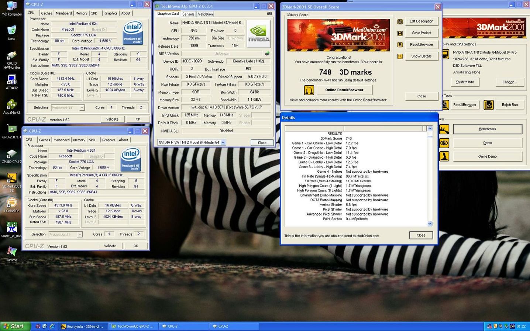
Task: Click Validate in upper CPU-Z window
Action: [113, 119]
